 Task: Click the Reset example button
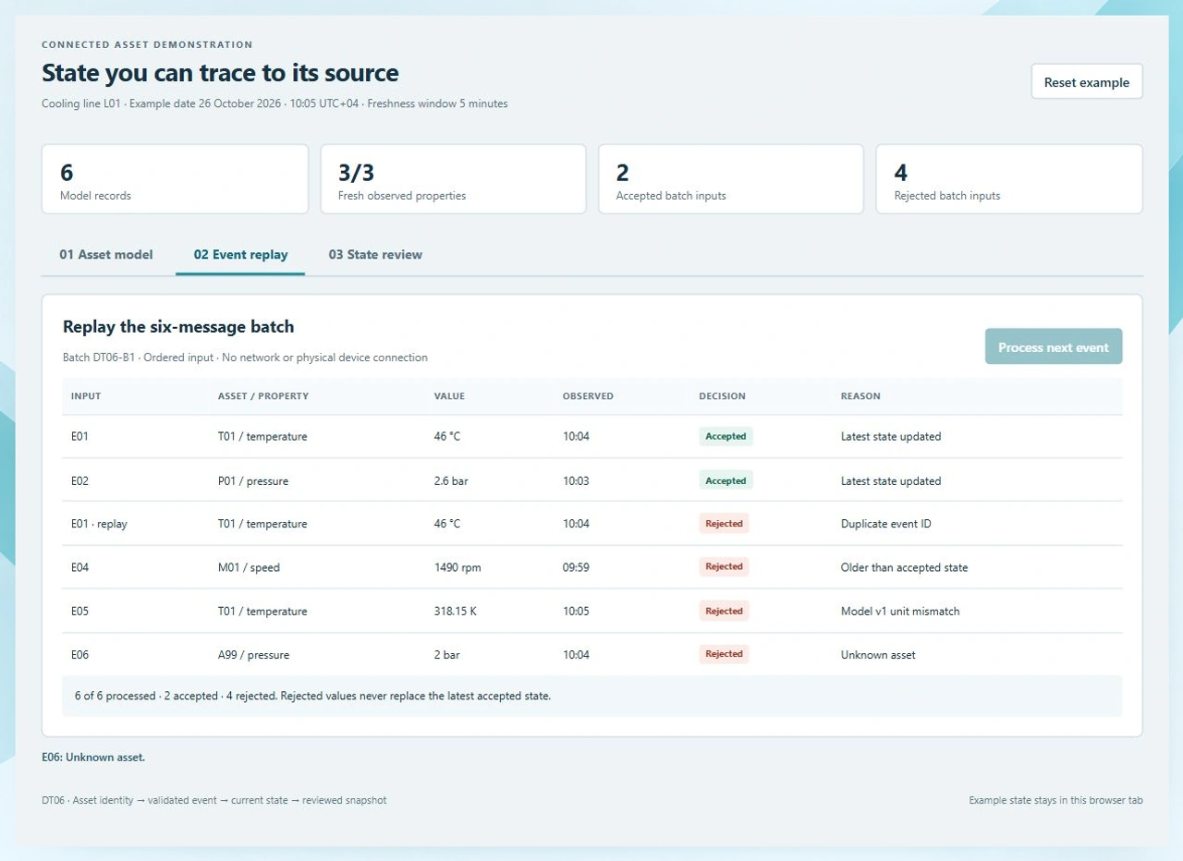(1087, 81)
